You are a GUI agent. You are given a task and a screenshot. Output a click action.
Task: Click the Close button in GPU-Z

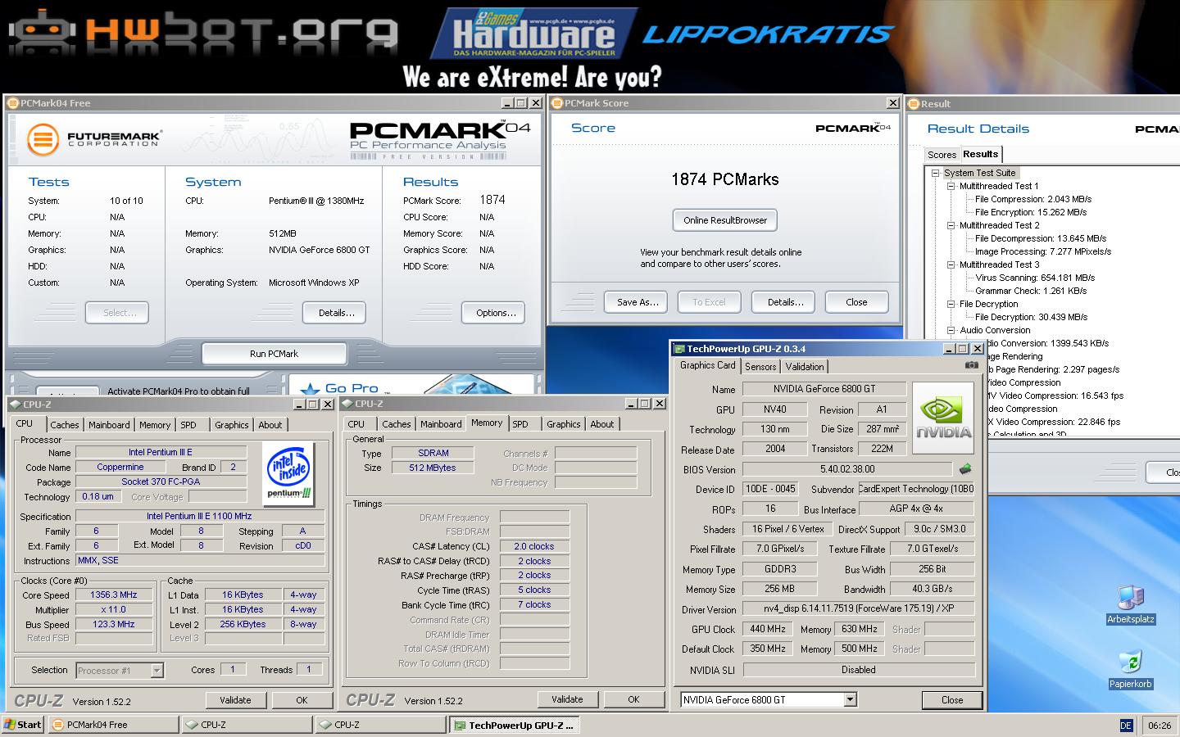951,700
